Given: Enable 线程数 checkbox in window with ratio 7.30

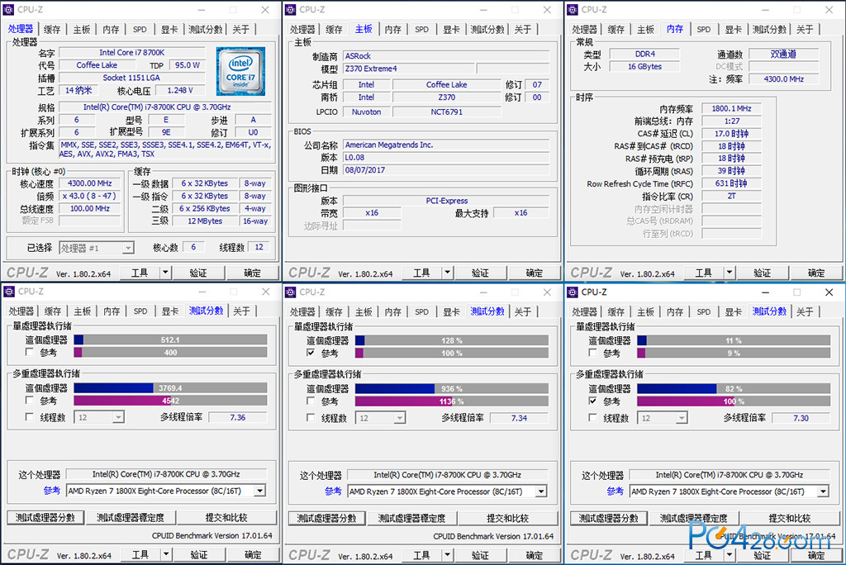Looking at the screenshot, I should (593, 417).
